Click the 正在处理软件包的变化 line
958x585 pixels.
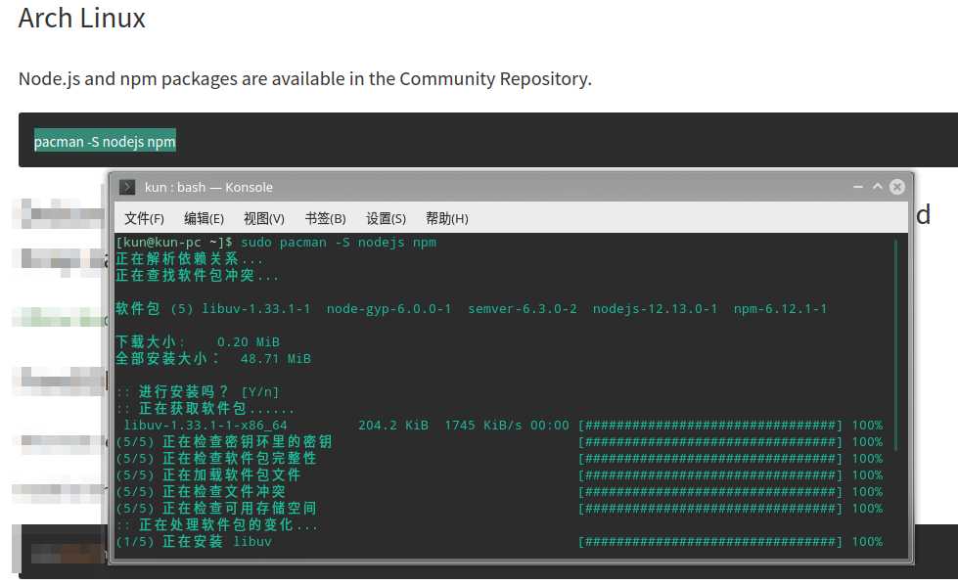(x=217, y=524)
